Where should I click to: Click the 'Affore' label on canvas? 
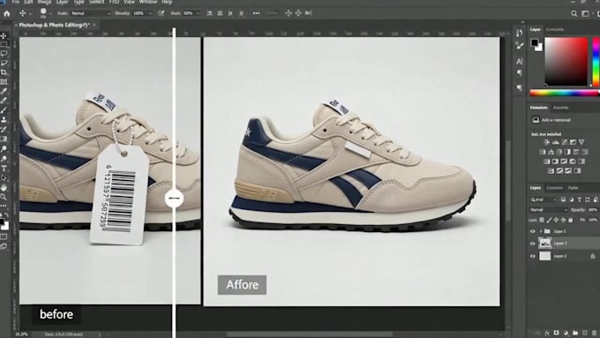pos(242,285)
